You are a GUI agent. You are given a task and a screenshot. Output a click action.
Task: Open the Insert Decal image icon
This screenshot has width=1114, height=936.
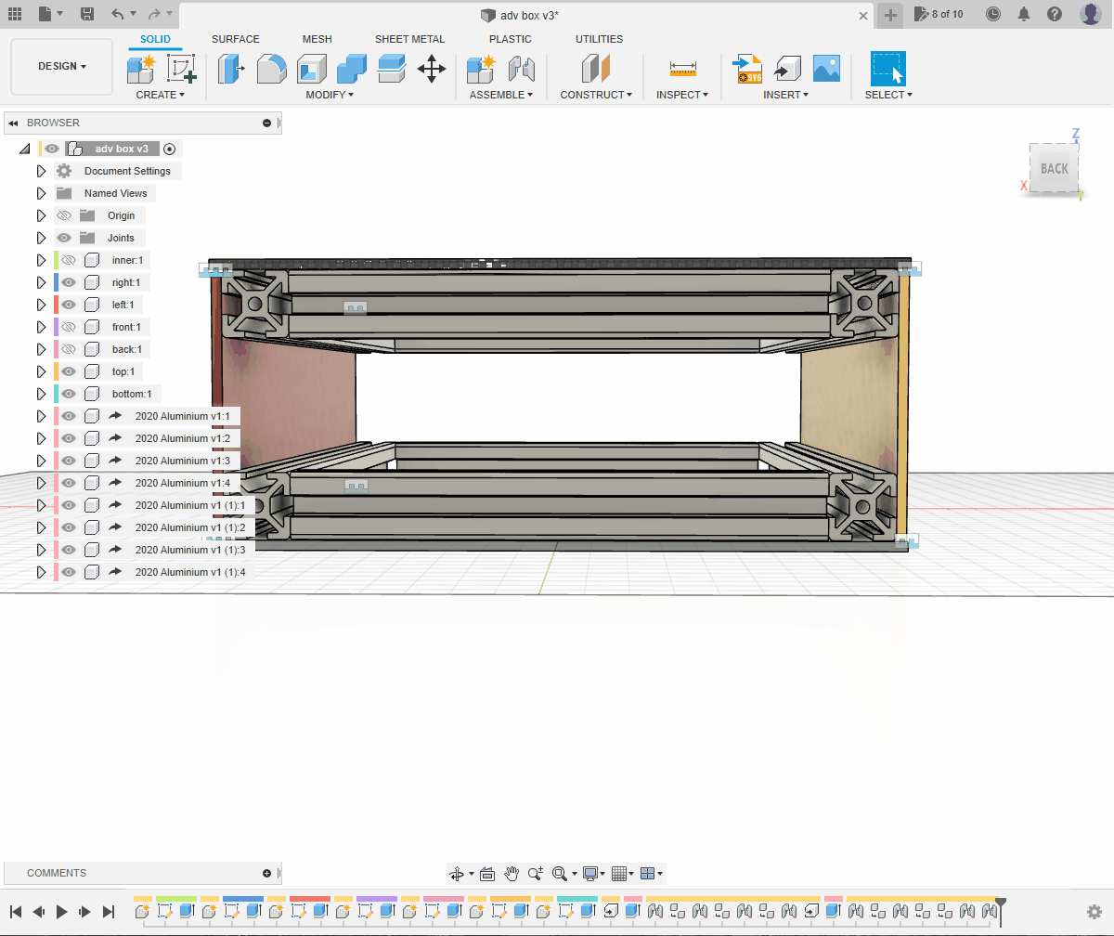pyautogui.click(x=826, y=70)
